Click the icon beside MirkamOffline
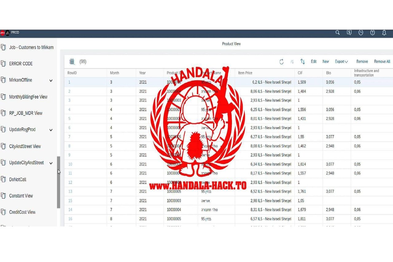The image size is (393, 262). pos(3,80)
